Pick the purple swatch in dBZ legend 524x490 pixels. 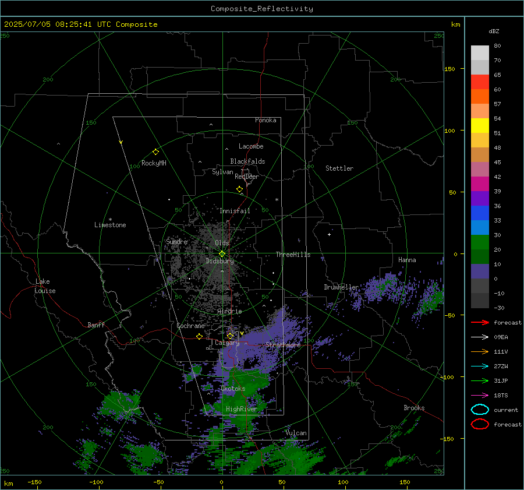coord(480,198)
